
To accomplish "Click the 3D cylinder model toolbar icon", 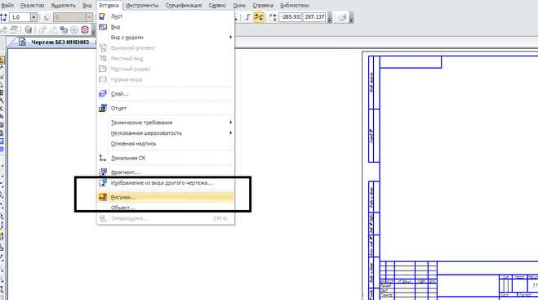I will [29, 30].
